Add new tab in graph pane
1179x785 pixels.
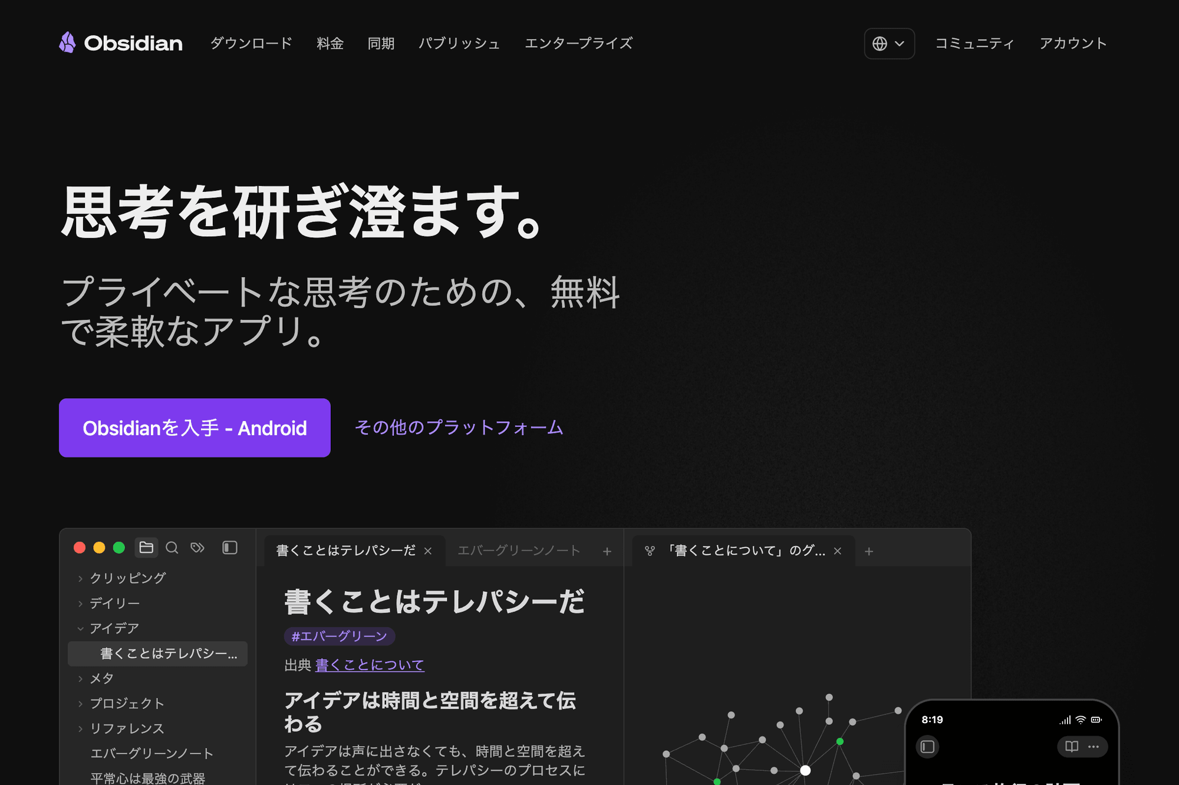tap(869, 551)
